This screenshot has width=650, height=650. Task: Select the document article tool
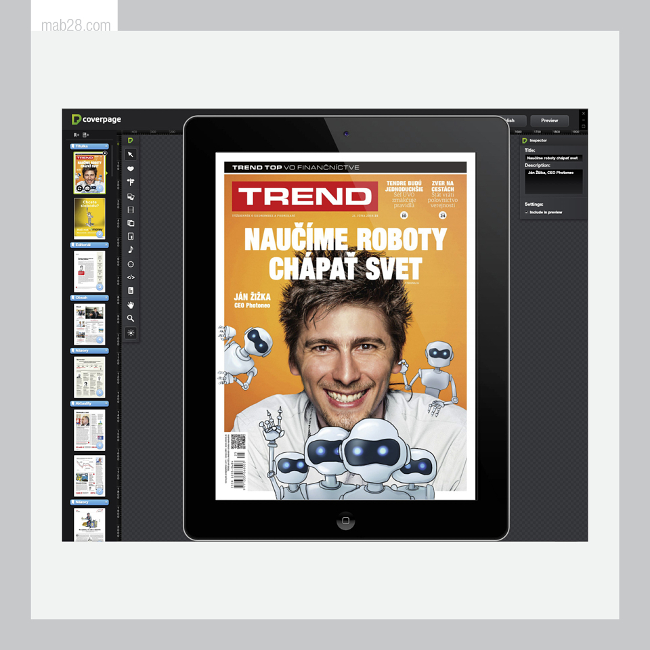(x=131, y=290)
